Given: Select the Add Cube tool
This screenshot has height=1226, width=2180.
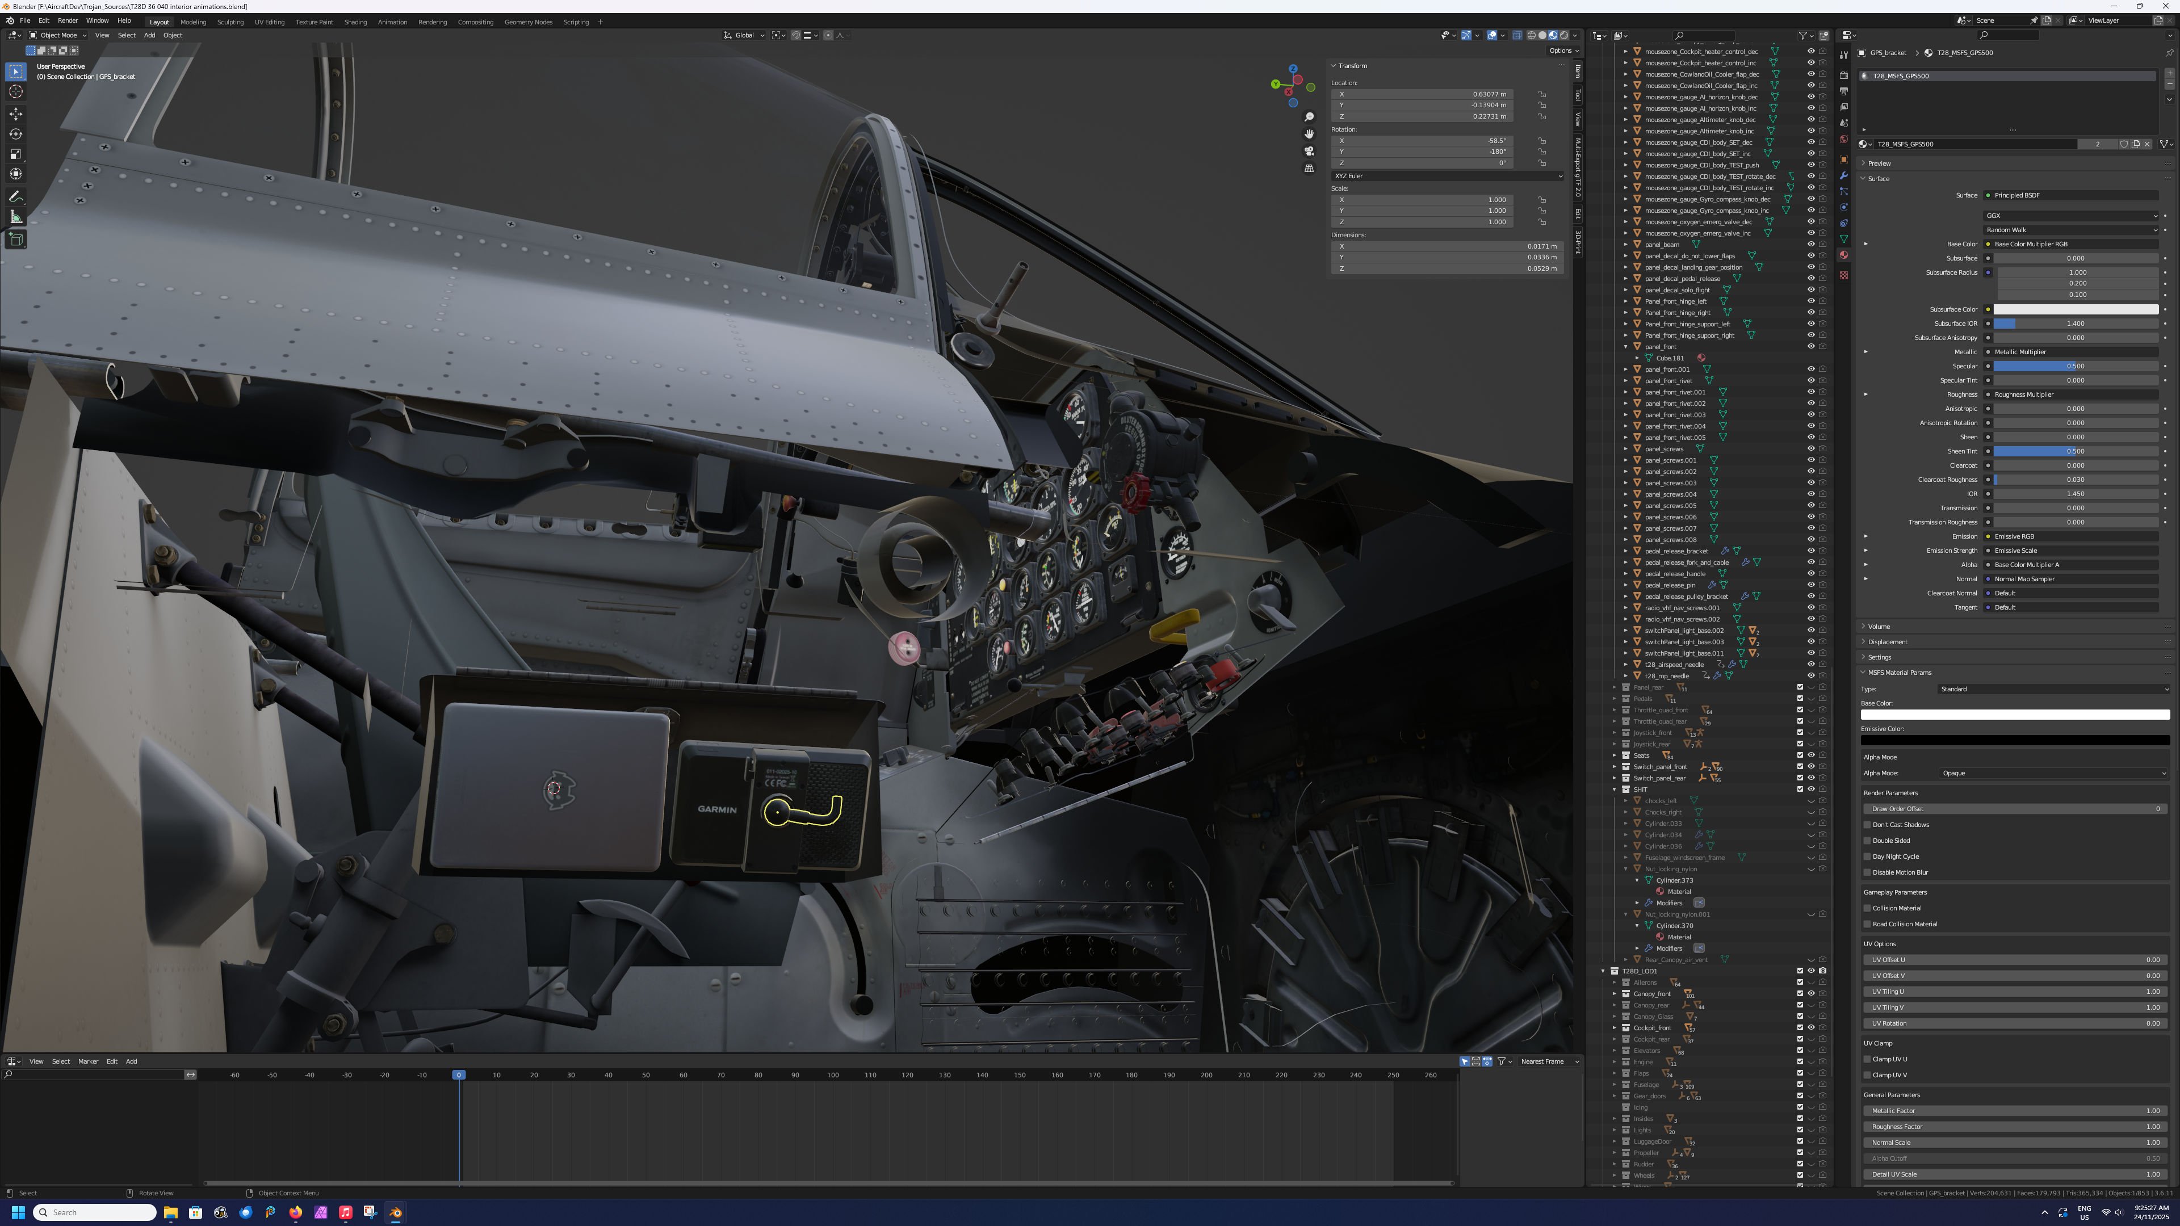Looking at the screenshot, I should coord(16,240).
